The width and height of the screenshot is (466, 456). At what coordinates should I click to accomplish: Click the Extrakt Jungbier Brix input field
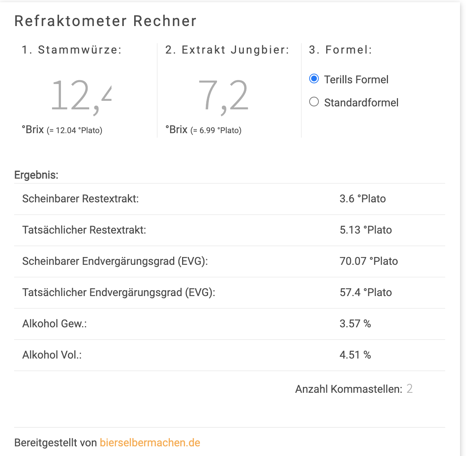coord(223,96)
